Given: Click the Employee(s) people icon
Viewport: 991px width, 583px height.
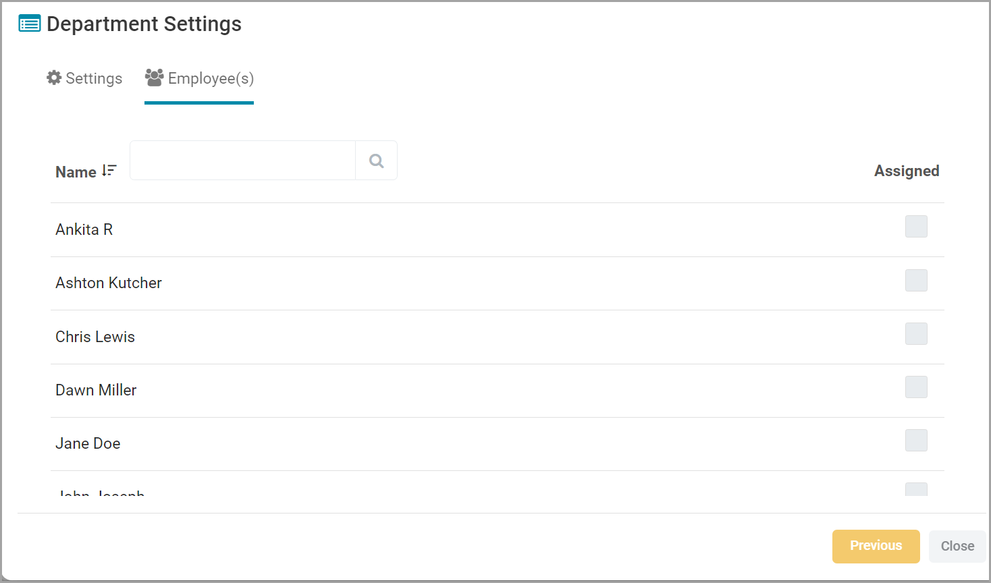Looking at the screenshot, I should click(x=155, y=78).
